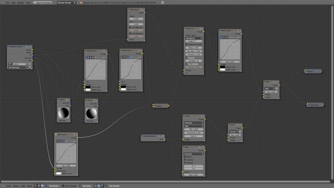The height and width of the screenshot is (188, 334).
Task: Toggle Preview checkbox in Defocus node
Action: [186, 58]
